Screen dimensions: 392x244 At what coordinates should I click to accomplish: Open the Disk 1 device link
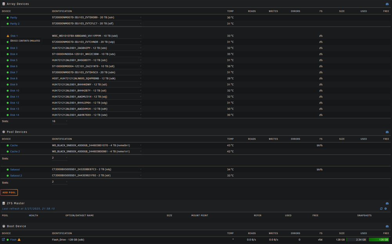coord(14,36)
